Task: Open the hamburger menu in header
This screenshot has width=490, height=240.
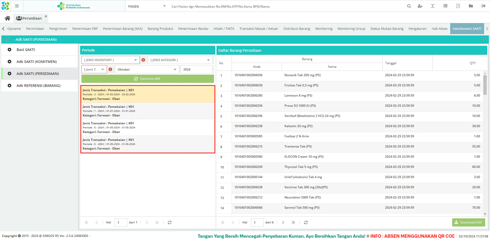Action: (x=17, y=6)
